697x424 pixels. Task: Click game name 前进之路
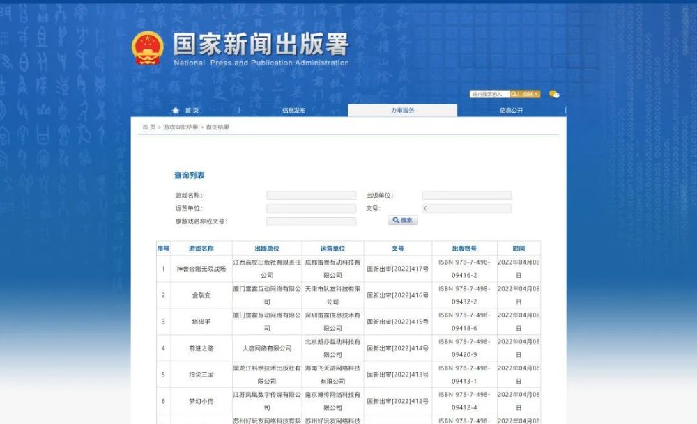pos(201,348)
